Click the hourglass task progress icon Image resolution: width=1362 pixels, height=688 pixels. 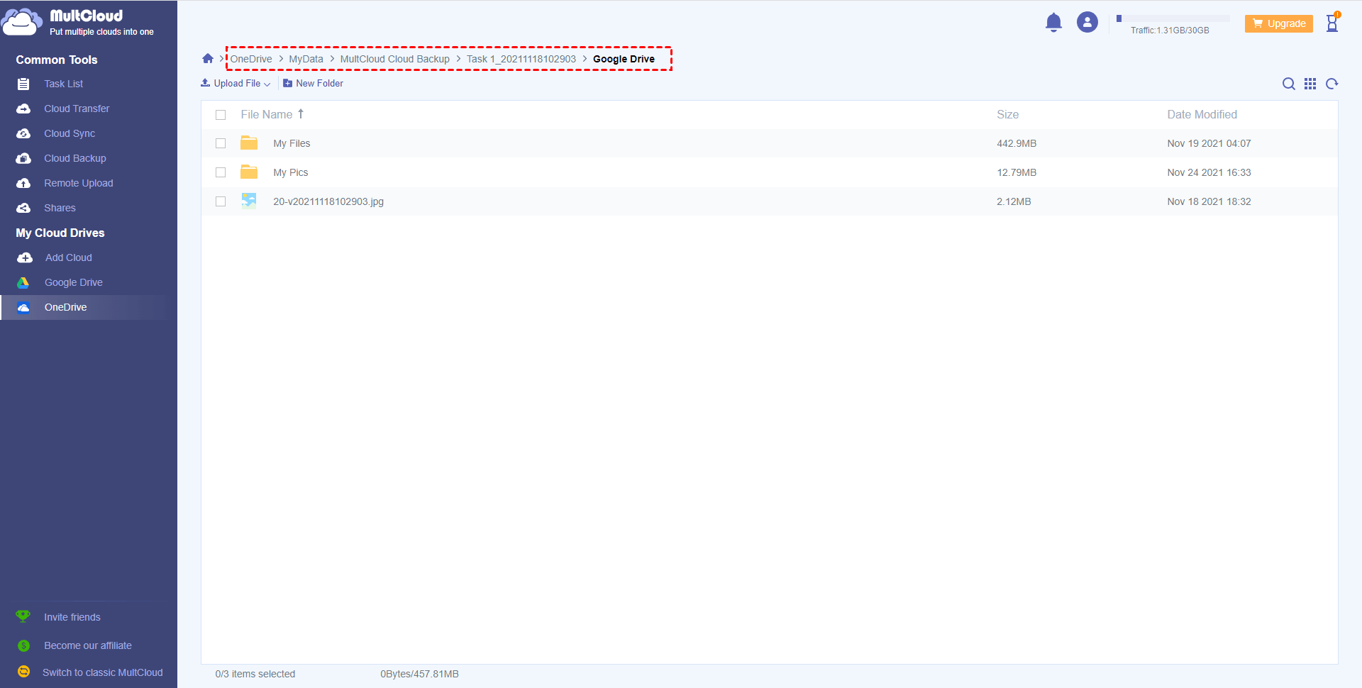1332,23
